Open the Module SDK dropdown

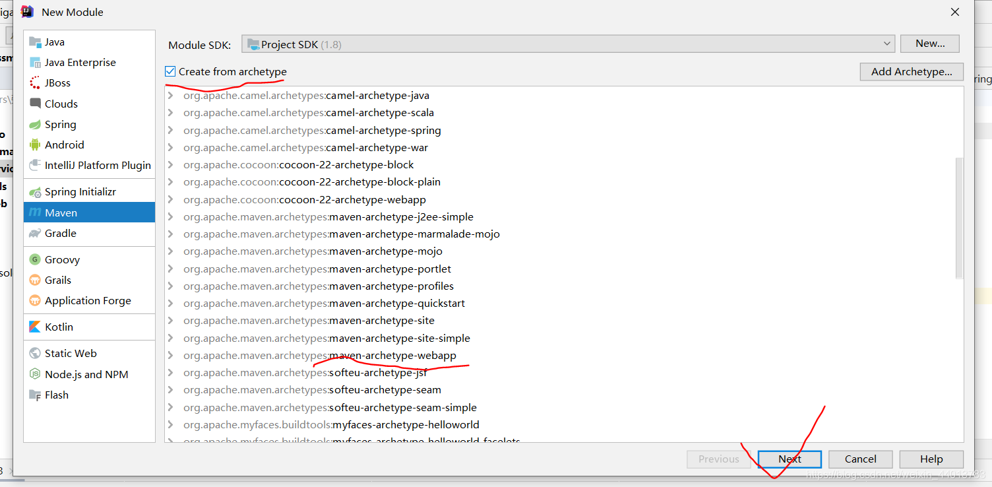click(568, 44)
